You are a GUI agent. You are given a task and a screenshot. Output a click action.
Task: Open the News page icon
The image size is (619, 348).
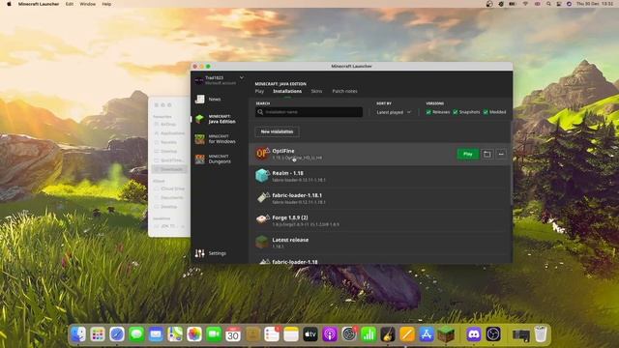200,99
